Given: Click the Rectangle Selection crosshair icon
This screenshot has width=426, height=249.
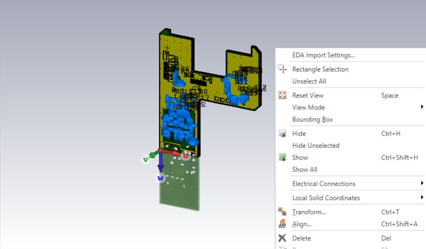Looking at the screenshot, I should coord(282,69).
